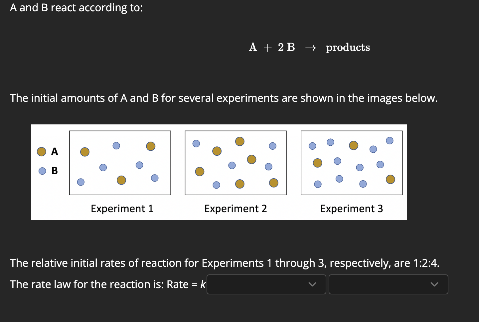
Task: Click the reaction equation A + 2B
Action: click(272, 48)
